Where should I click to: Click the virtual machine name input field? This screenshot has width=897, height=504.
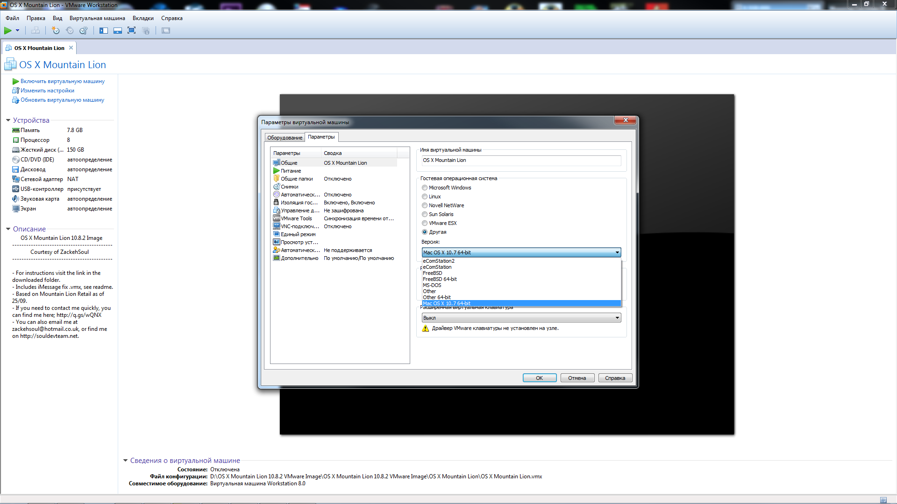click(521, 160)
